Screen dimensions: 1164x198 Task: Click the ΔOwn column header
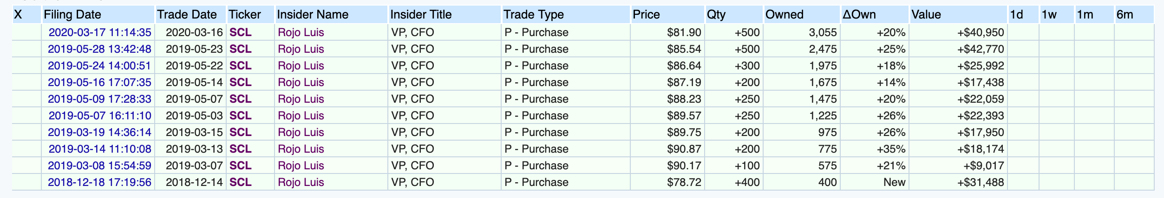pos(859,15)
